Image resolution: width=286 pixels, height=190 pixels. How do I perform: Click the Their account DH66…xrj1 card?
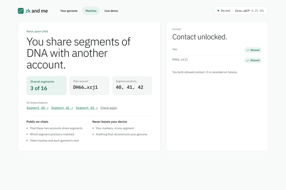click(x=89, y=86)
